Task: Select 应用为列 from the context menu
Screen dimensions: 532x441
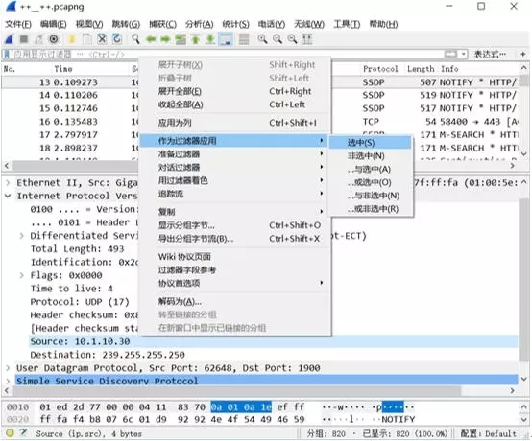Action: (234, 123)
